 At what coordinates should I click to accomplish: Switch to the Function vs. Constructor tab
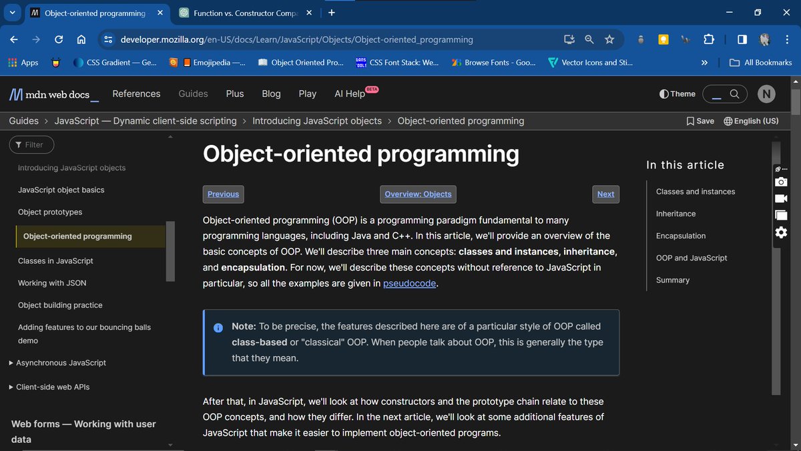(x=244, y=13)
